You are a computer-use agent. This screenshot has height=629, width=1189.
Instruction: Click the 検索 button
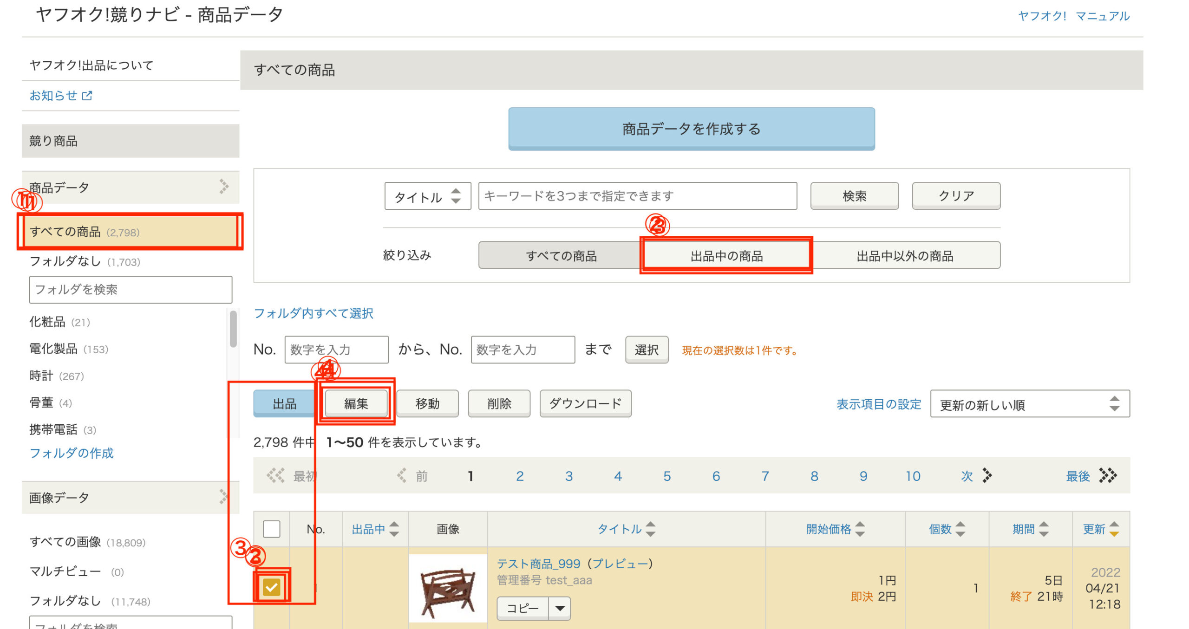(854, 196)
